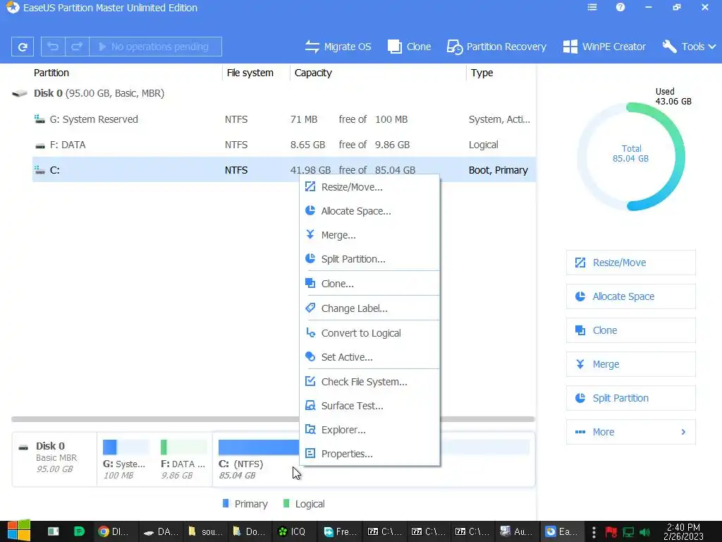Choose Merge... from context menu
Viewport: 722px width, 542px height.
369,235
